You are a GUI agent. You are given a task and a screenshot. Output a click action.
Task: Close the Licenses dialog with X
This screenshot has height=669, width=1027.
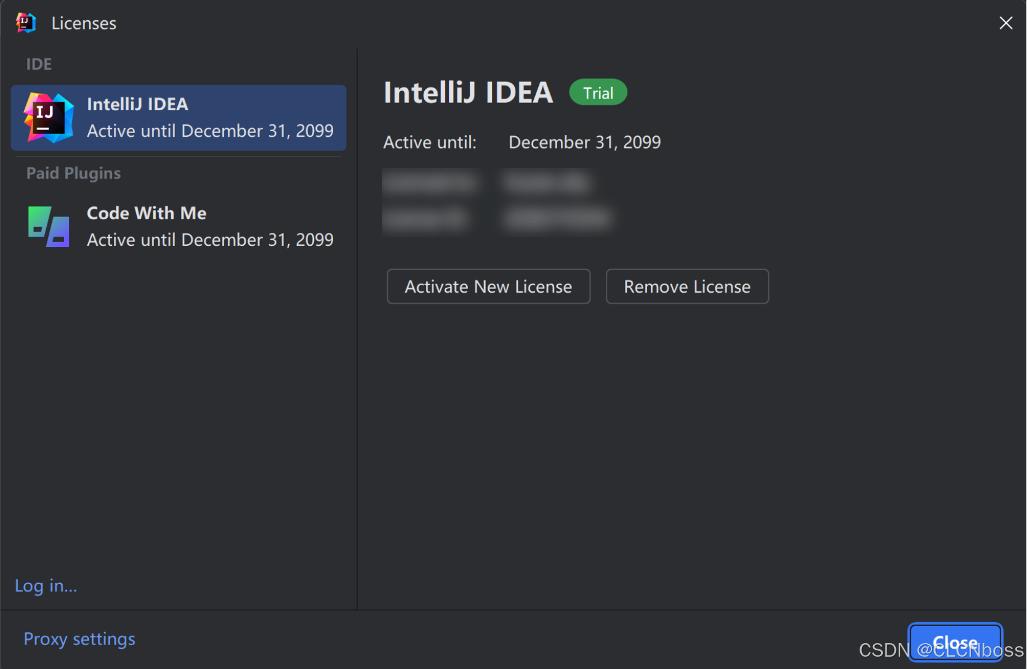coord(1005,23)
